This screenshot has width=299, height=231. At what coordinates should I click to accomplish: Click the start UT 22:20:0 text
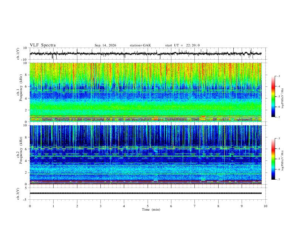pyautogui.click(x=182, y=45)
